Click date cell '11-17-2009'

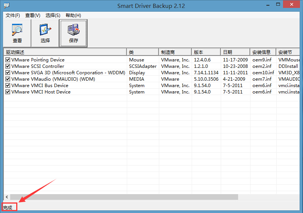[235, 60]
